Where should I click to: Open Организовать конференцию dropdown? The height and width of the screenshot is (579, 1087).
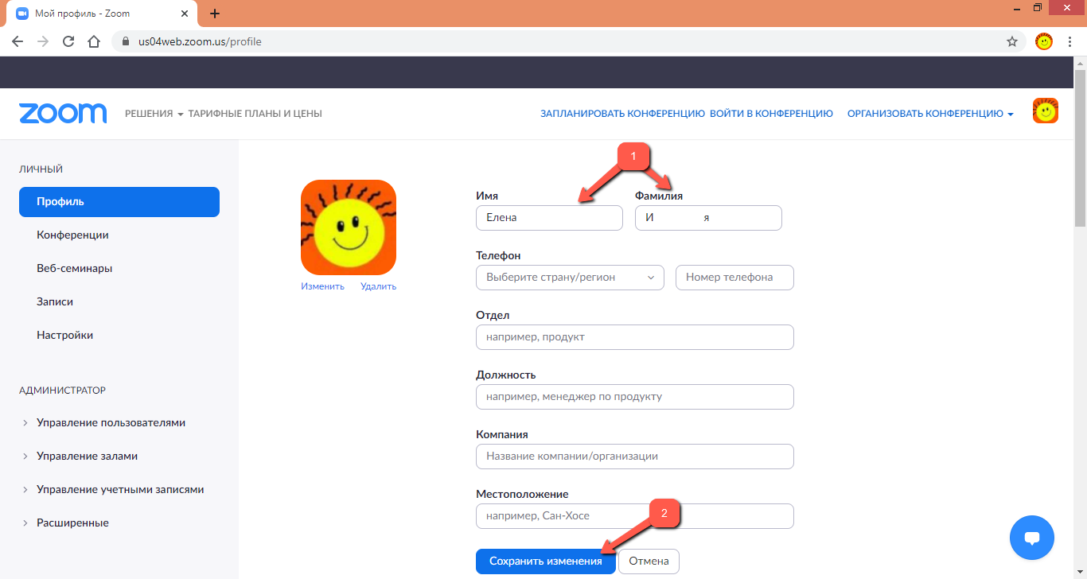click(929, 114)
